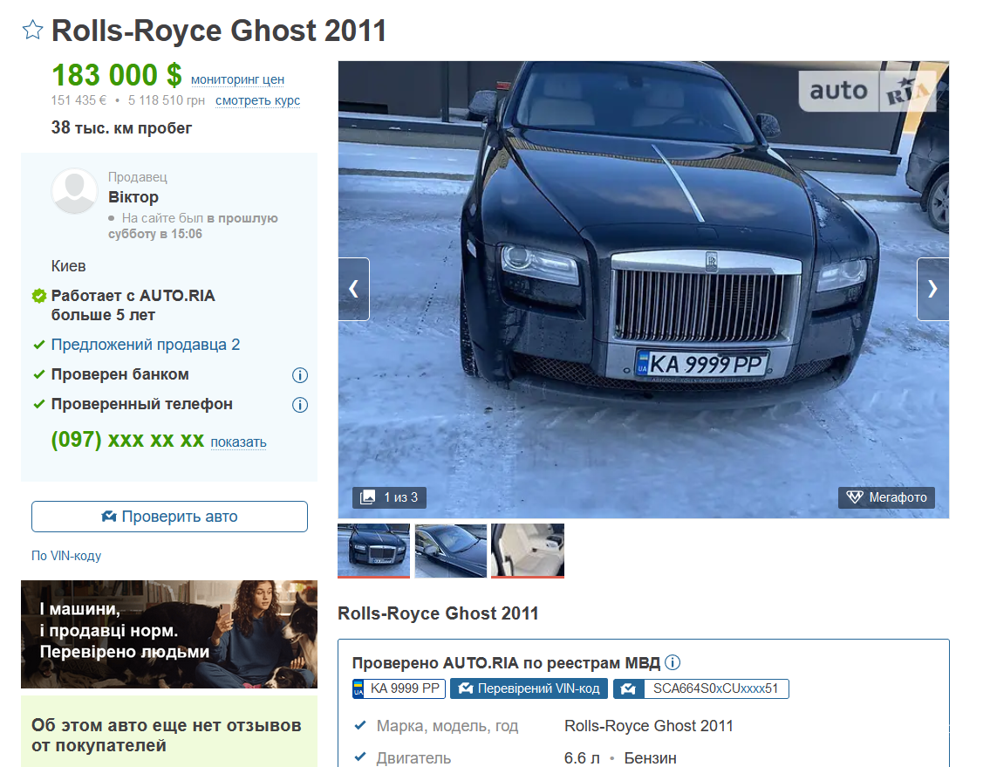
Task: Click the 'Проверен банком' label
Action: [120, 374]
